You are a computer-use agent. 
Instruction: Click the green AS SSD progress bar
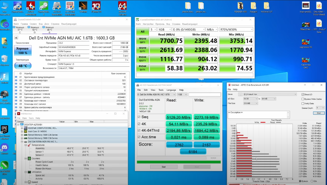[x=178, y=162]
